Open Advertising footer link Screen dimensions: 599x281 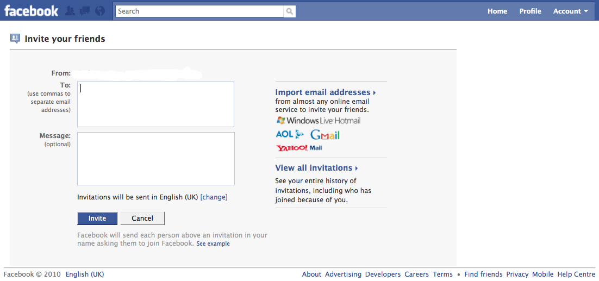[343, 274]
